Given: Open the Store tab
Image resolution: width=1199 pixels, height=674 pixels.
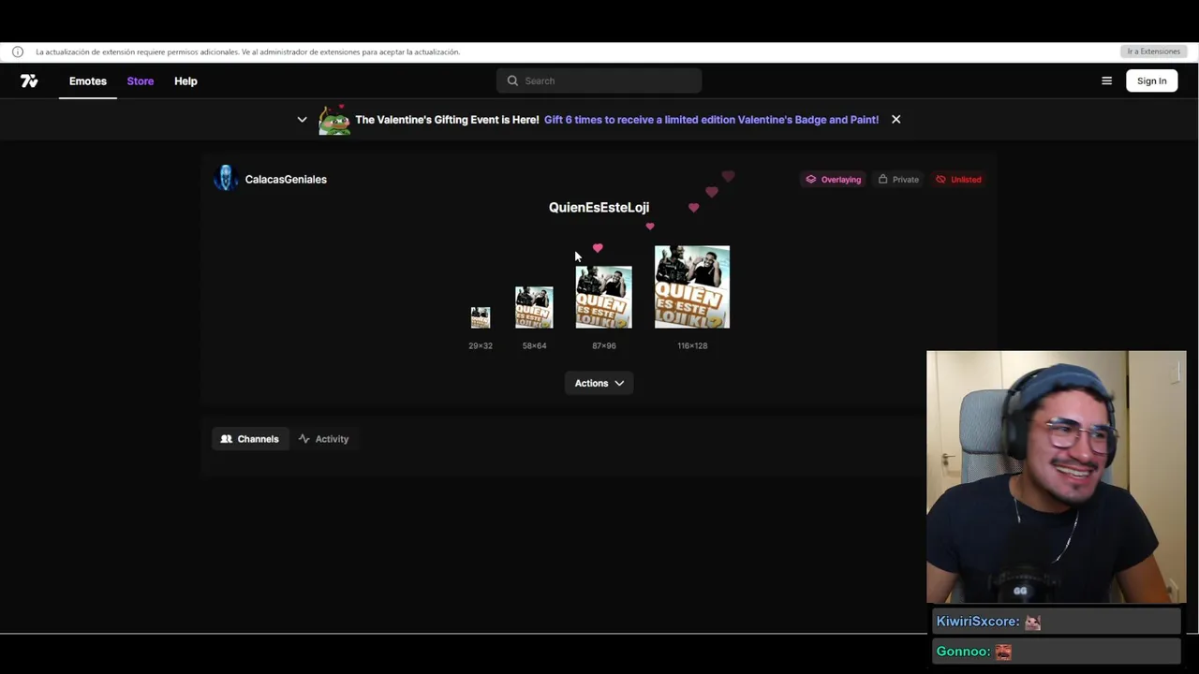Looking at the screenshot, I should point(141,81).
